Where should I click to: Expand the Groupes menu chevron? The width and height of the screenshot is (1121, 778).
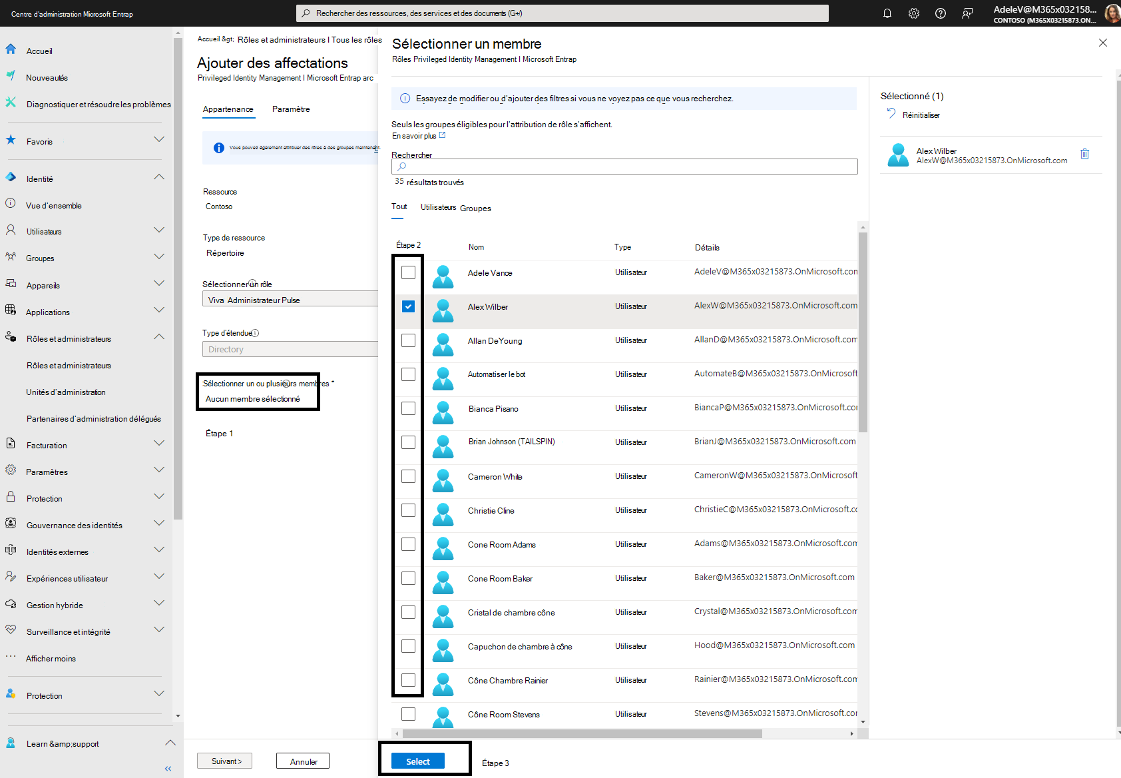pos(159,256)
